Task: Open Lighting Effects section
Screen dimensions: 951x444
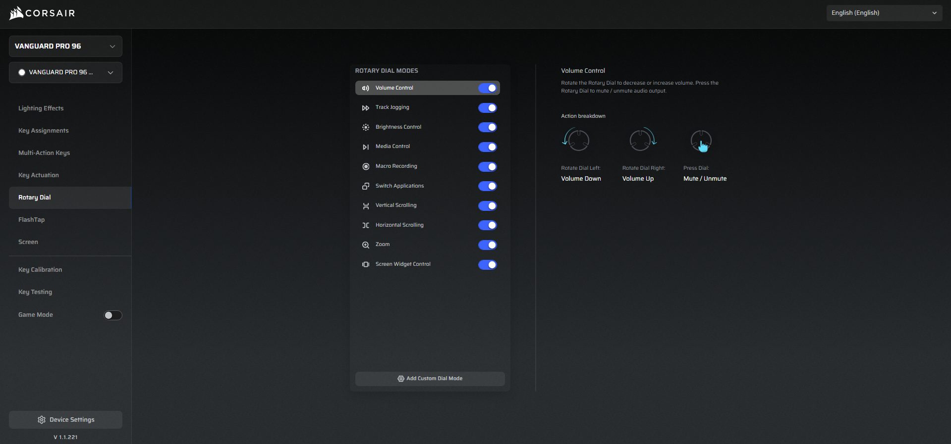Action: (41, 108)
